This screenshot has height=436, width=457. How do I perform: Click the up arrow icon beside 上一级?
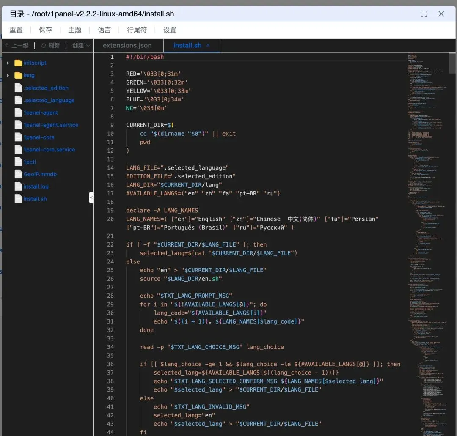click(x=7, y=45)
